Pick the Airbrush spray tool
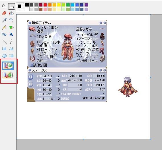 coord(4,35)
